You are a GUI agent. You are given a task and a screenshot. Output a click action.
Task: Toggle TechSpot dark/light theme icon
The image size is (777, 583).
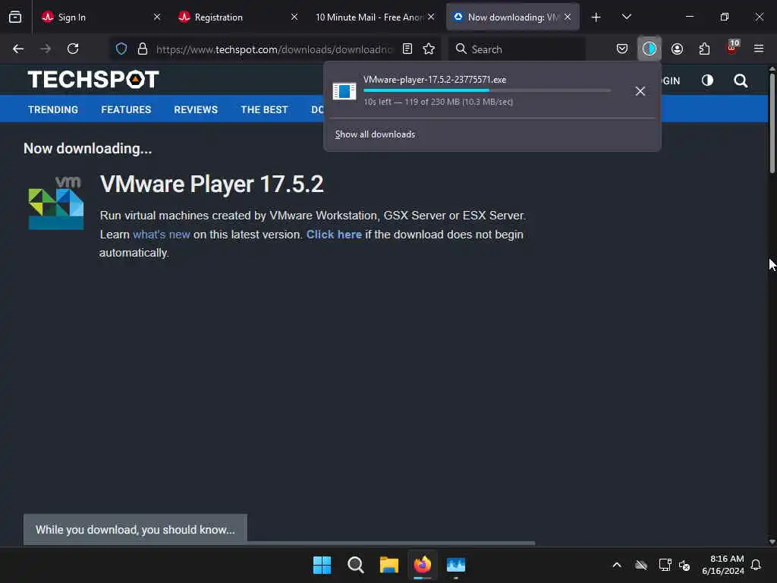pos(707,80)
